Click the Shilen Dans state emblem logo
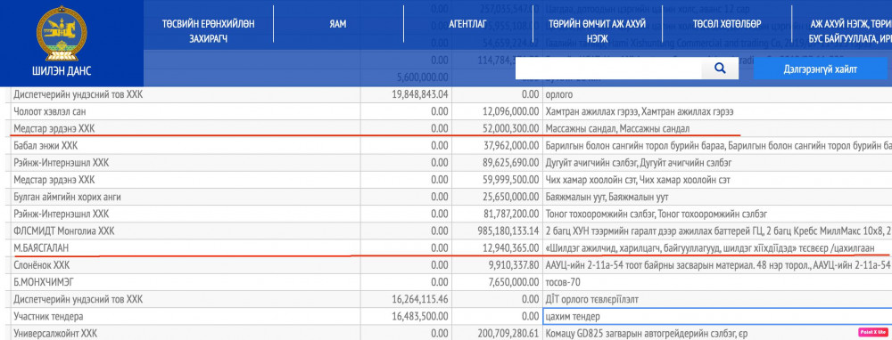The height and width of the screenshot is (340, 892). point(62,33)
